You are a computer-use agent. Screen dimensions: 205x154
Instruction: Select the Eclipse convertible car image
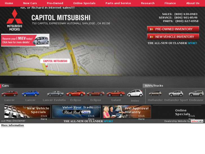coord(96,94)
